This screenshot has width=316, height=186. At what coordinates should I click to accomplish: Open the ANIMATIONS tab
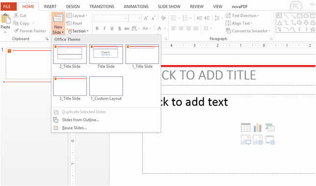click(136, 7)
